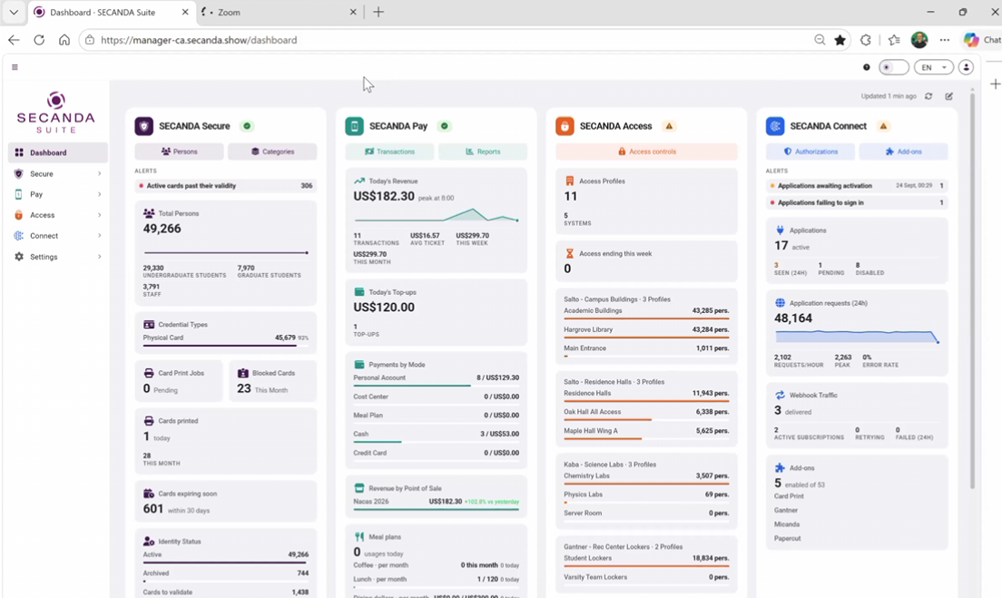The width and height of the screenshot is (1002, 598).
Task: Open the Authorizations button
Action: point(810,152)
